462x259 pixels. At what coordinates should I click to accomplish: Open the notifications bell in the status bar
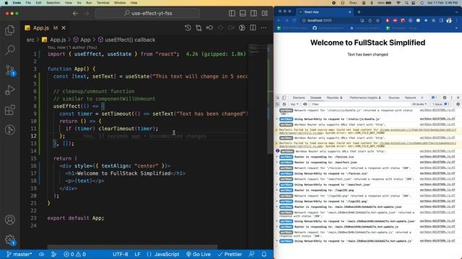[x=264, y=254]
